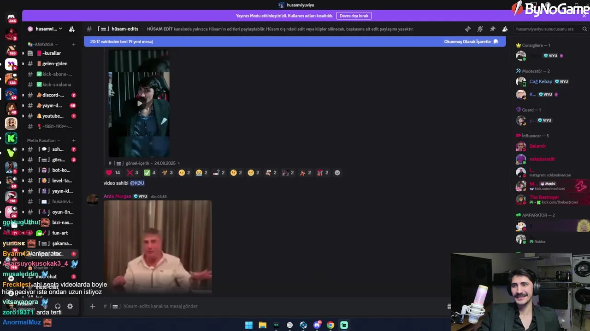Open the discord- channel with 2 mentions
The image size is (590, 331).
pyautogui.click(x=51, y=95)
